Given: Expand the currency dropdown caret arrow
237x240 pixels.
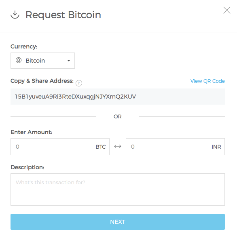Looking at the screenshot, I should [x=69, y=61].
